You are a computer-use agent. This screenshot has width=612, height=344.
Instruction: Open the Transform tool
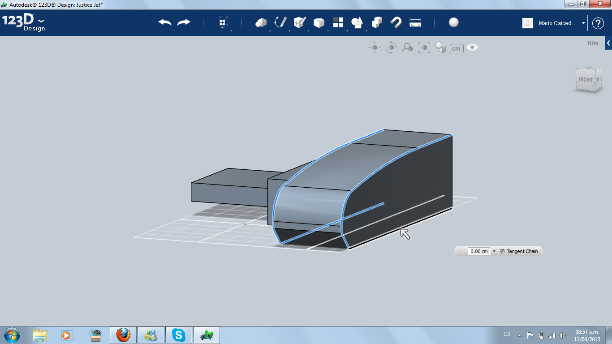[x=223, y=22]
